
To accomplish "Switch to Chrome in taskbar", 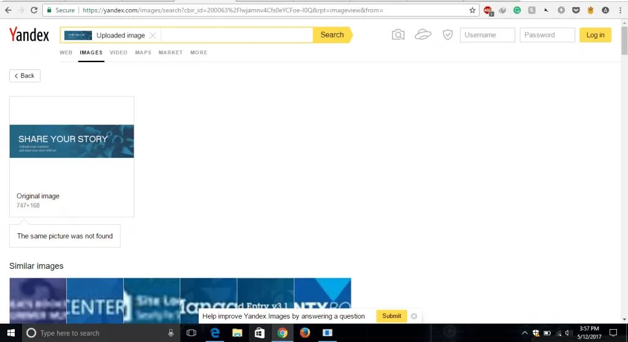I will (x=282, y=333).
